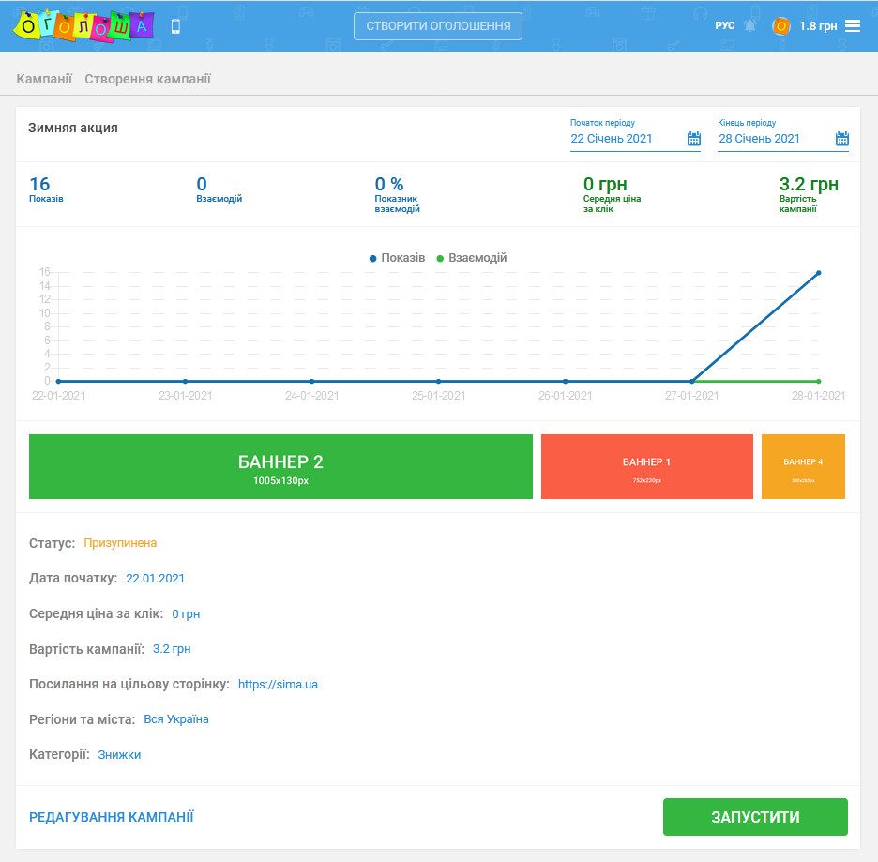Click Початок періоду date field
The image size is (878, 862).
pyautogui.click(x=625, y=139)
